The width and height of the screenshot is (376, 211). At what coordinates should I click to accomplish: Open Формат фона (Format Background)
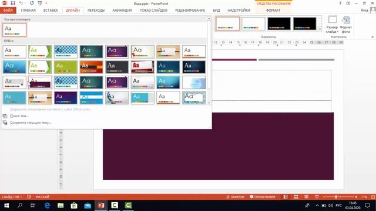click(345, 25)
